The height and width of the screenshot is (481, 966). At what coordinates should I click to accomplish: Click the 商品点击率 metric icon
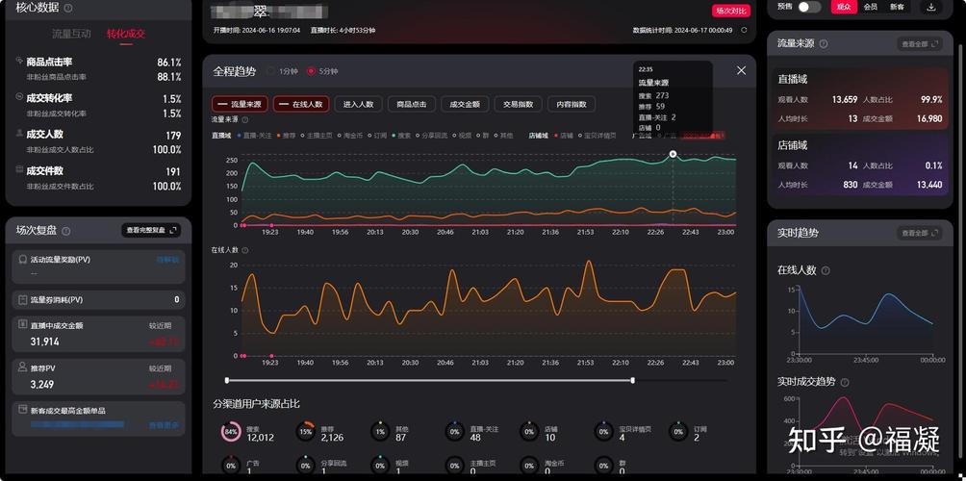click(x=19, y=61)
